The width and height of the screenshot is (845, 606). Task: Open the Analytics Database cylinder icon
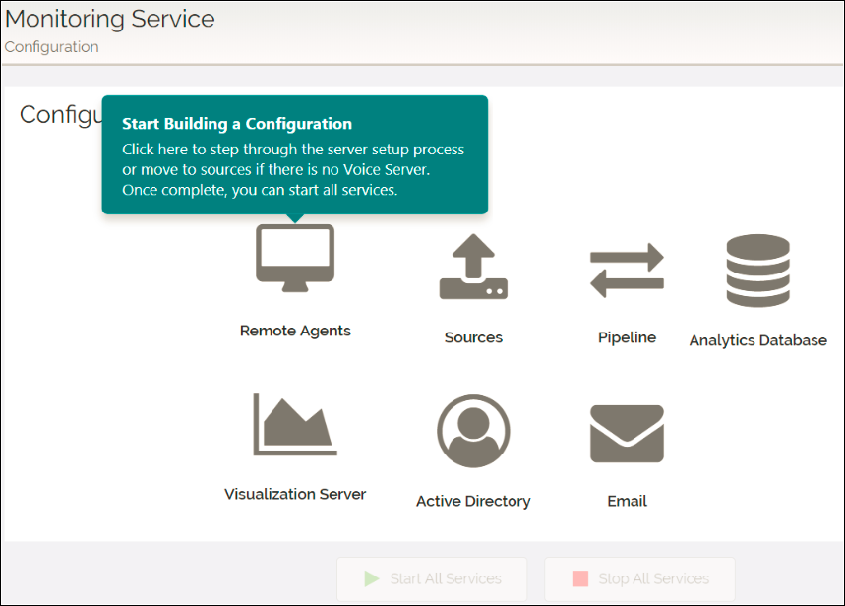(x=757, y=271)
